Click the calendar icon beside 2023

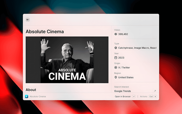click(116, 58)
